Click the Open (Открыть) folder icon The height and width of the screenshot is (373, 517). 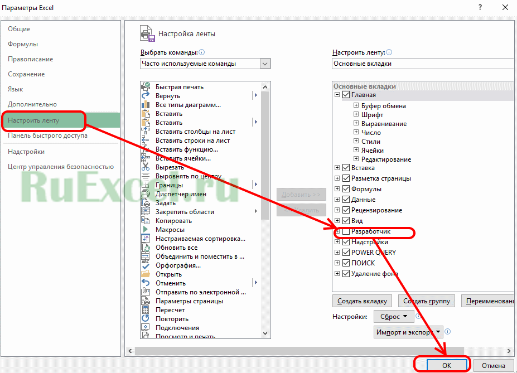pyautogui.click(x=146, y=274)
